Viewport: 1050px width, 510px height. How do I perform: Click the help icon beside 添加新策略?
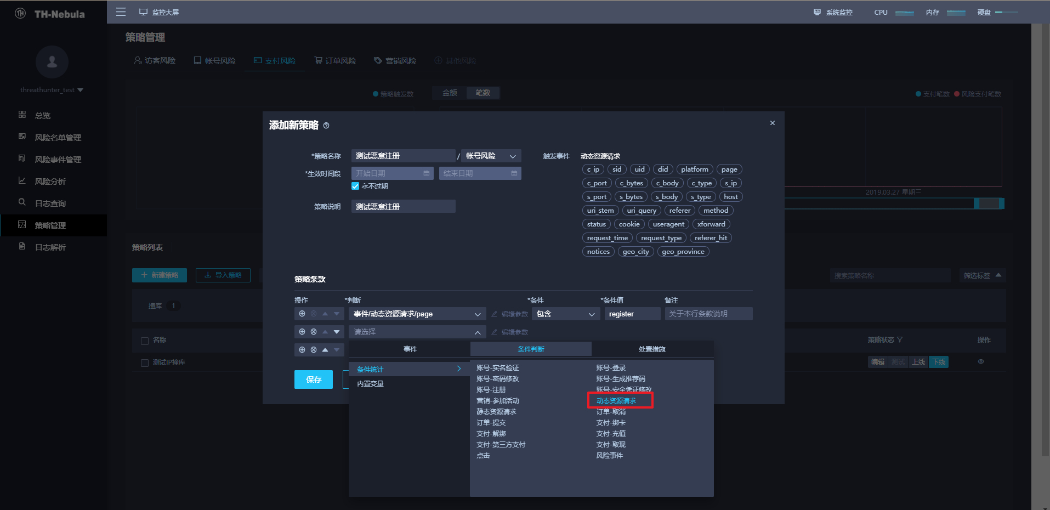pos(326,126)
